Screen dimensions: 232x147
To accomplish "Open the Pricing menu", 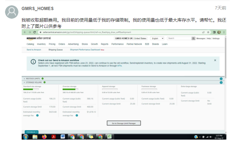I will (x=52, y=44).
